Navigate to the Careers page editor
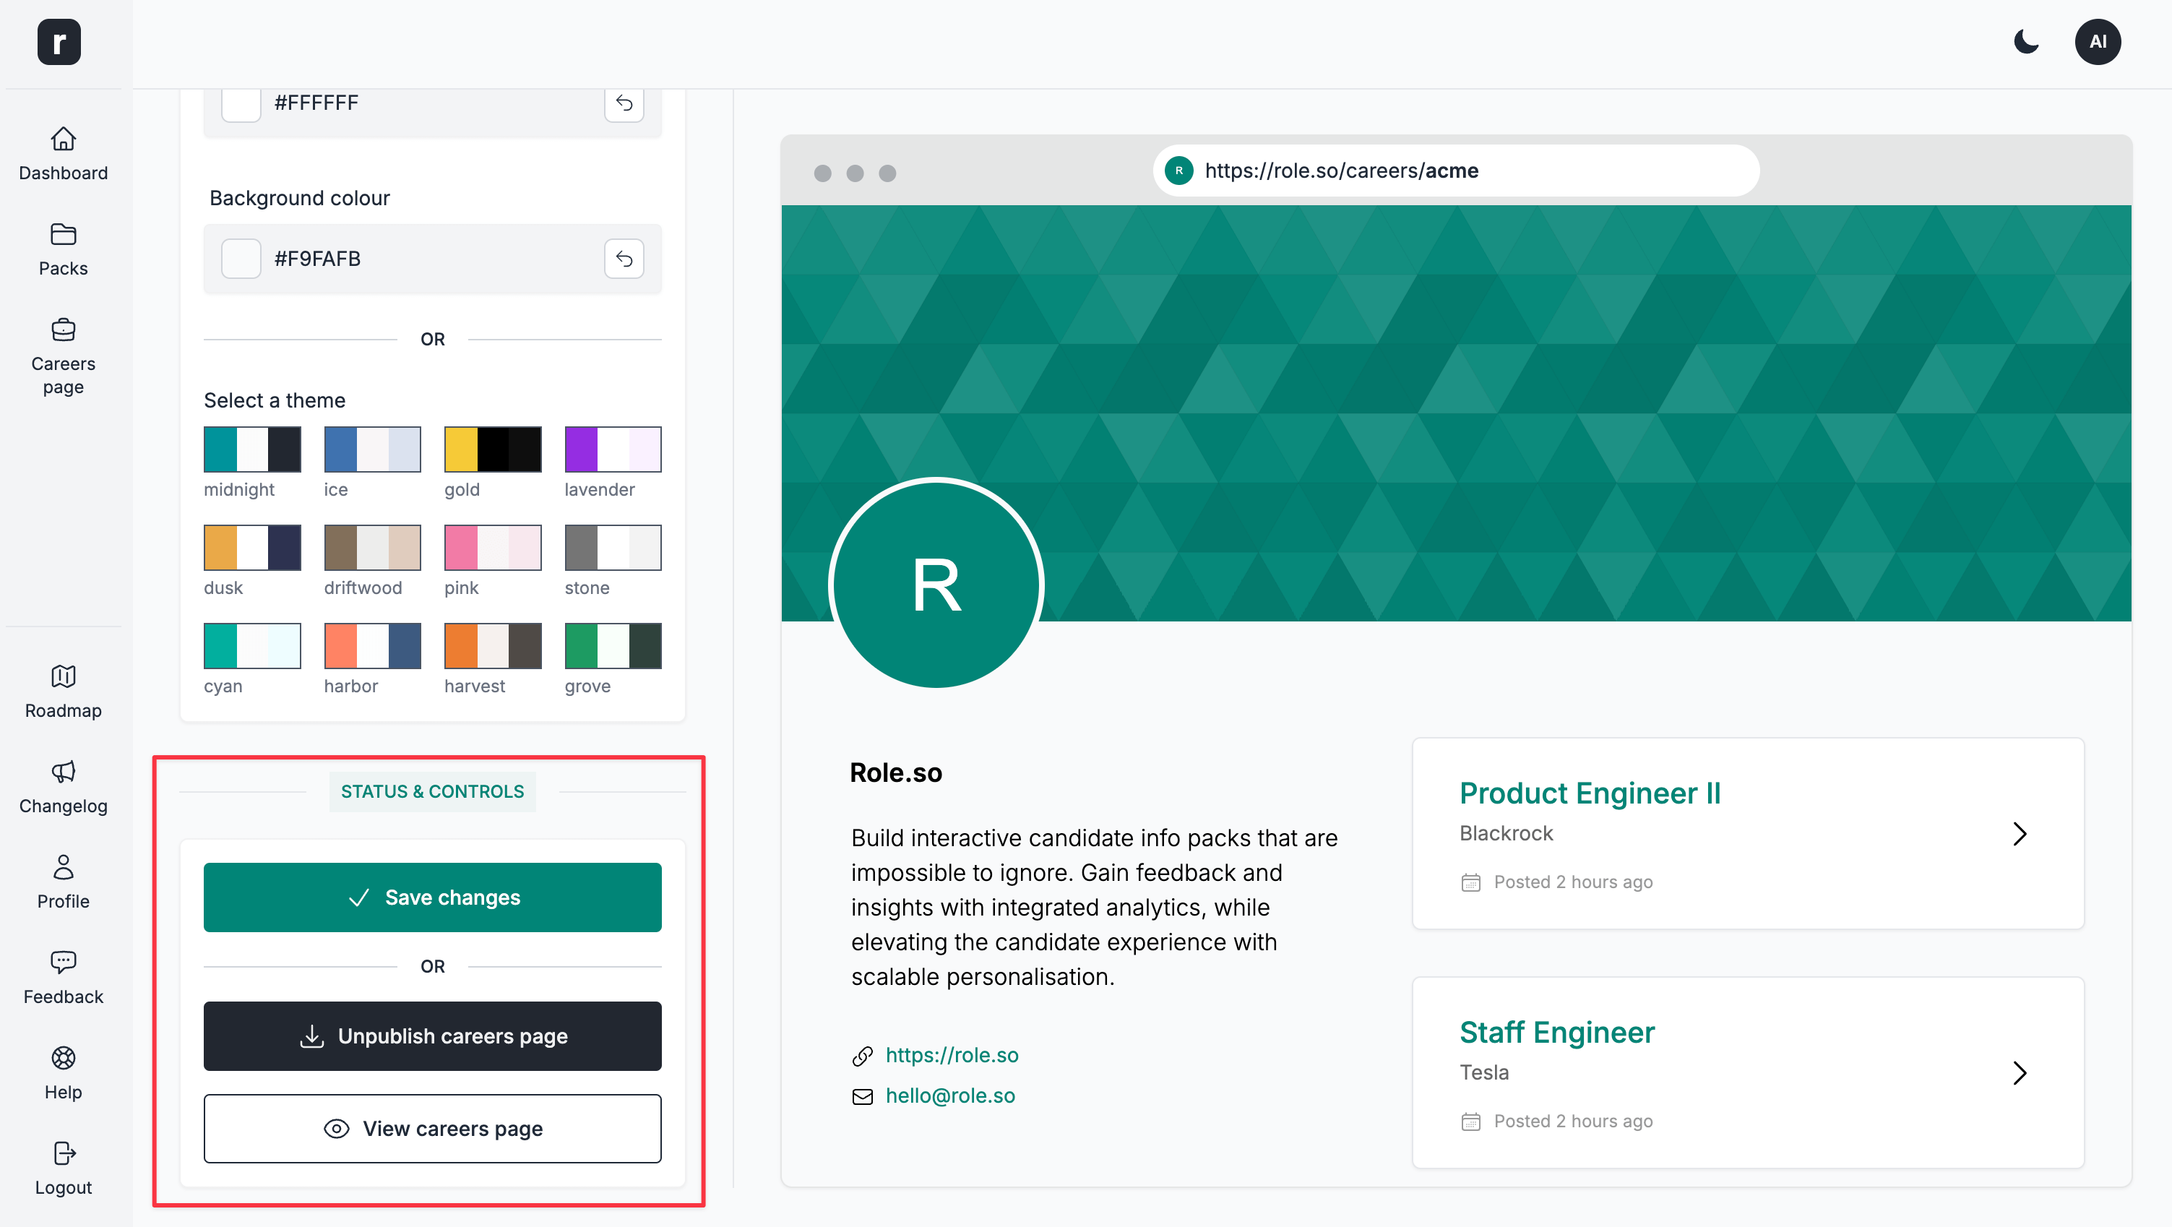Image resolution: width=2172 pixels, height=1227 pixels. pos(62,356)
